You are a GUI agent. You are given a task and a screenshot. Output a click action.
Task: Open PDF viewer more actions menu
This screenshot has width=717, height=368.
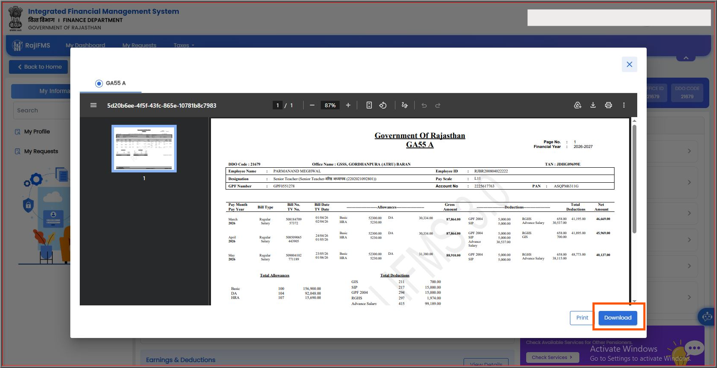(624, 105)
